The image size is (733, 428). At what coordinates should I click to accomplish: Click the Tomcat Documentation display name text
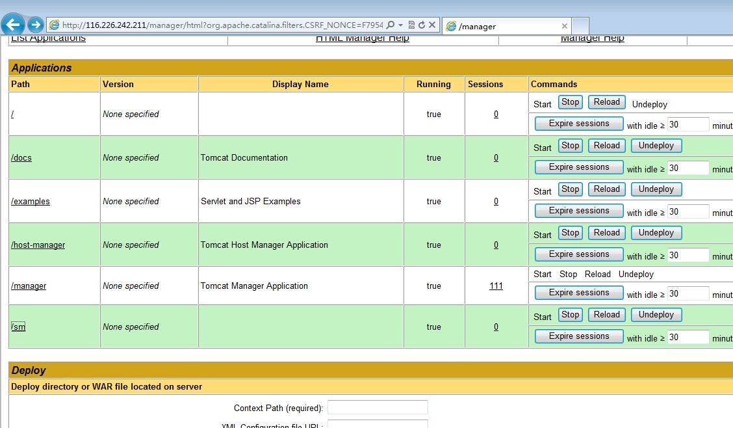click(244, 157)
